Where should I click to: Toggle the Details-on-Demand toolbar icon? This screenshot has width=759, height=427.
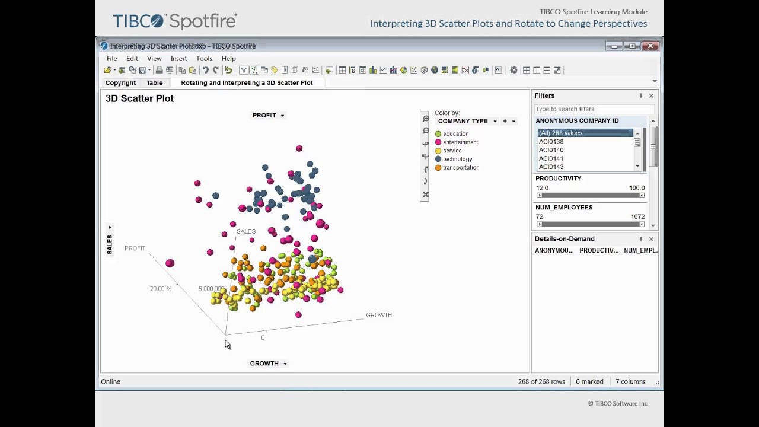[x=254, y=70]
